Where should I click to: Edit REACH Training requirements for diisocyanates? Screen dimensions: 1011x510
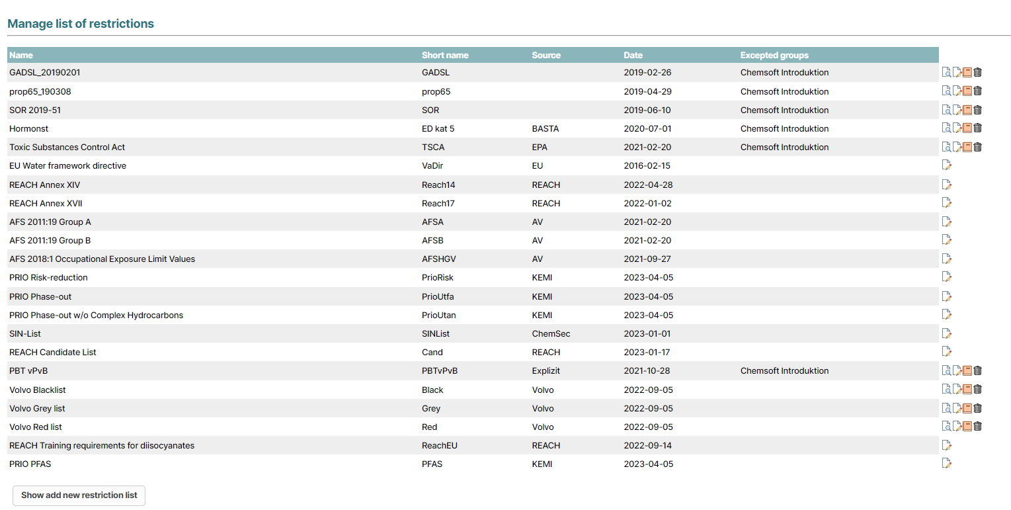tap(946, 445)
